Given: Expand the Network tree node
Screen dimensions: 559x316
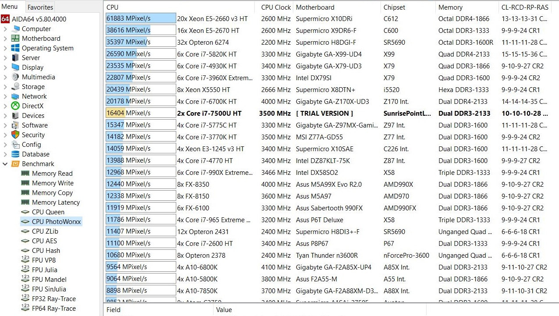Looking at the screenshot, I should pos(5,96).
